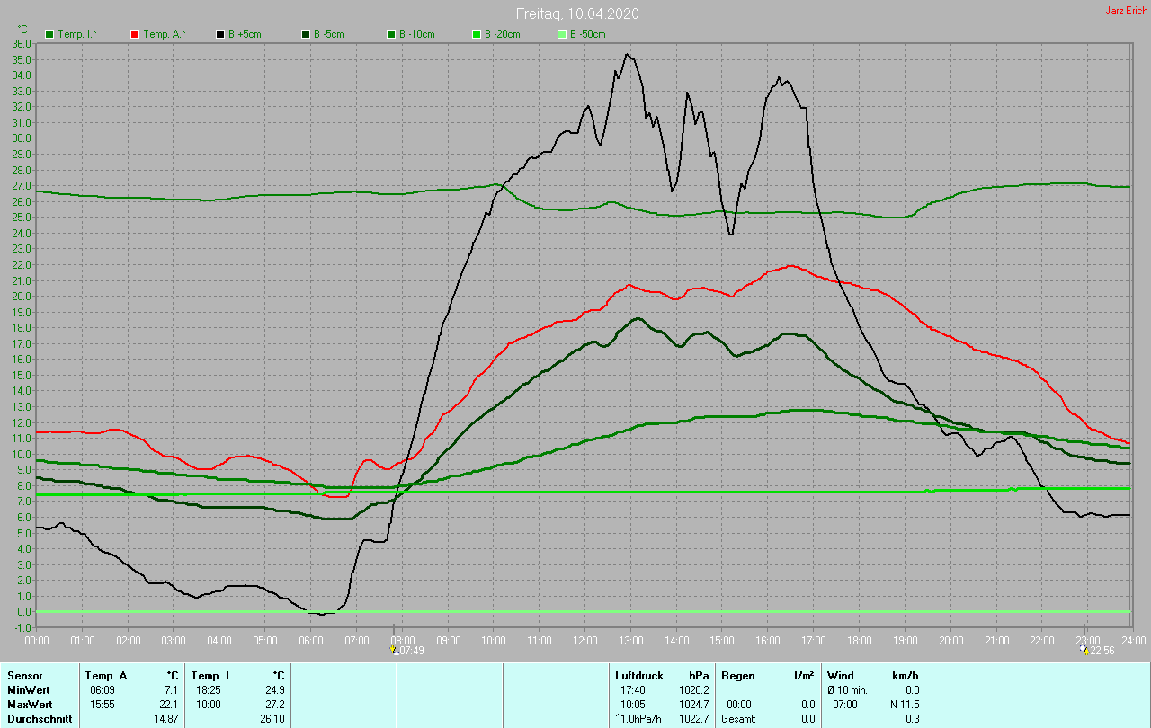Click the black B +5cm legend square
Screen dimensions: 1151x728
(x=220, y=34)
